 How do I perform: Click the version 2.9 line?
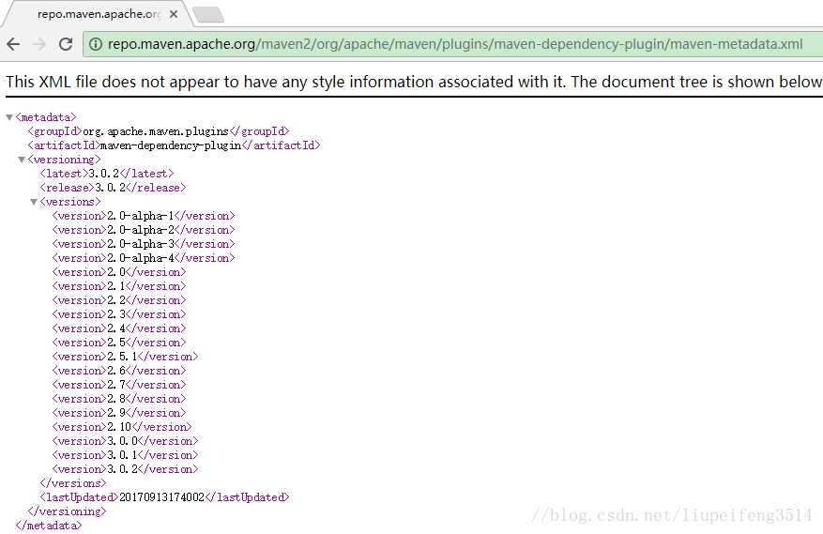tap(118, 413)
